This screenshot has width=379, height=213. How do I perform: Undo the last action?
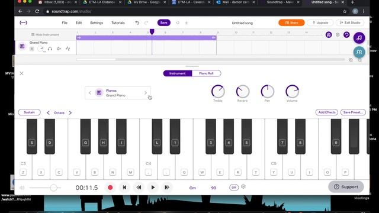(x=137, y=22)
